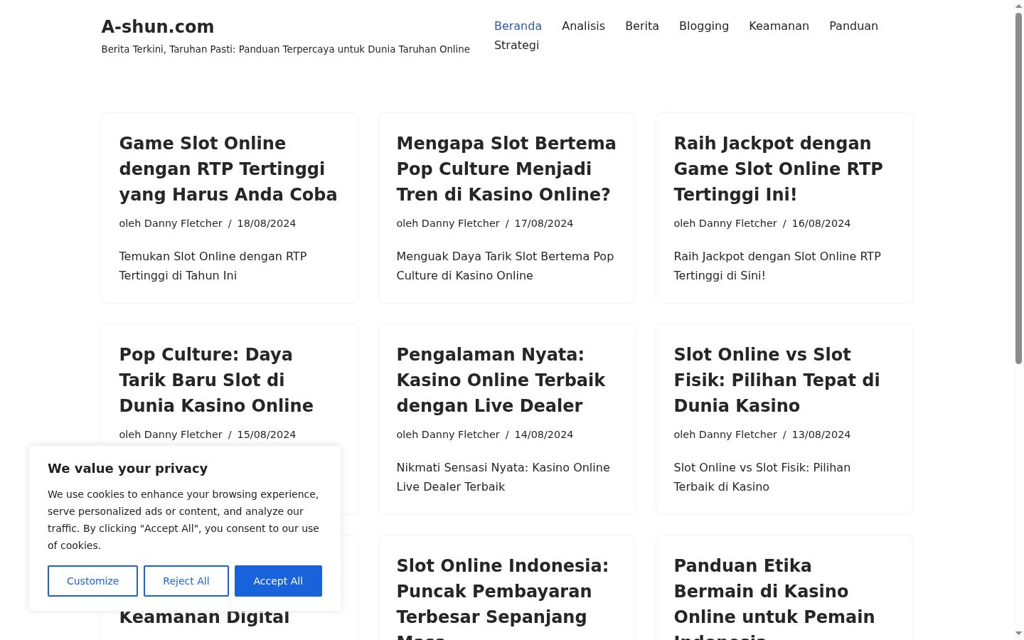Click the scrollbar down arrow
1024x640 pixels.
pyautogui.click(x=1018, y=634)
